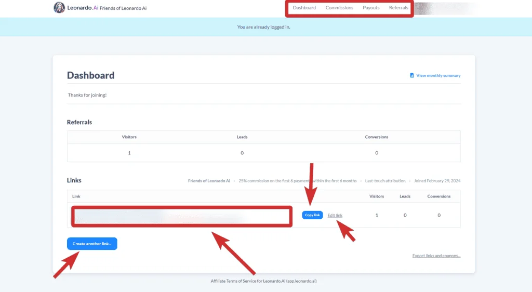Click Create another link button

(x=92, y=244)
